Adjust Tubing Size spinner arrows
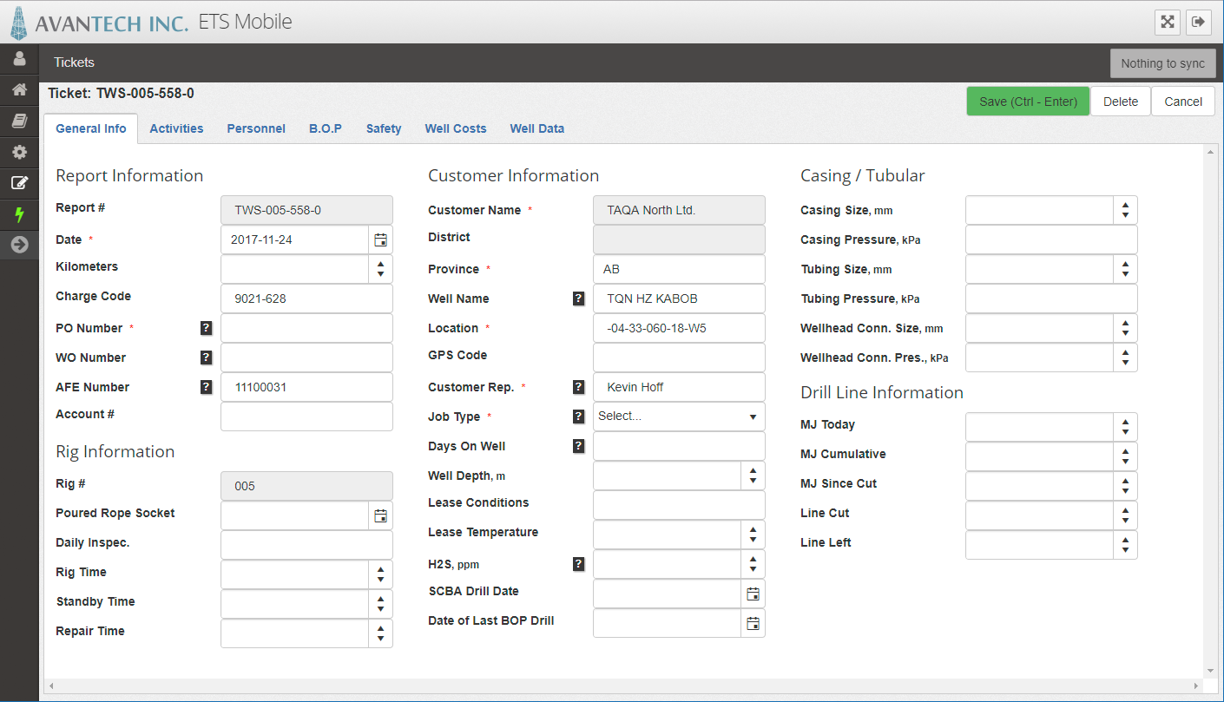 pos(1125,269)
